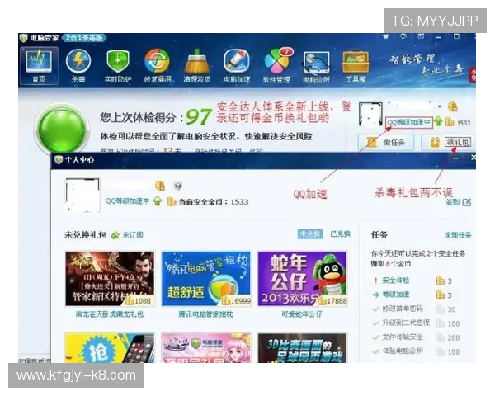Click the coin icon in the 安全体检 row
495x396 pixels.
[441, 280]
